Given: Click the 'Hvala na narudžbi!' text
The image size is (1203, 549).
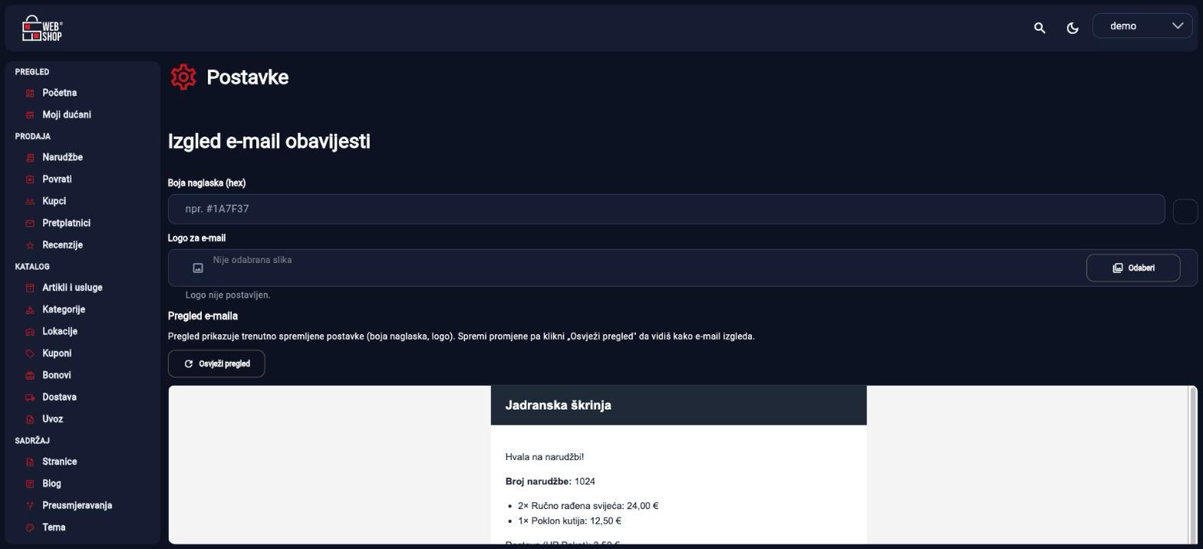Looking at the screenshot, I should click(x=545, y=457).
